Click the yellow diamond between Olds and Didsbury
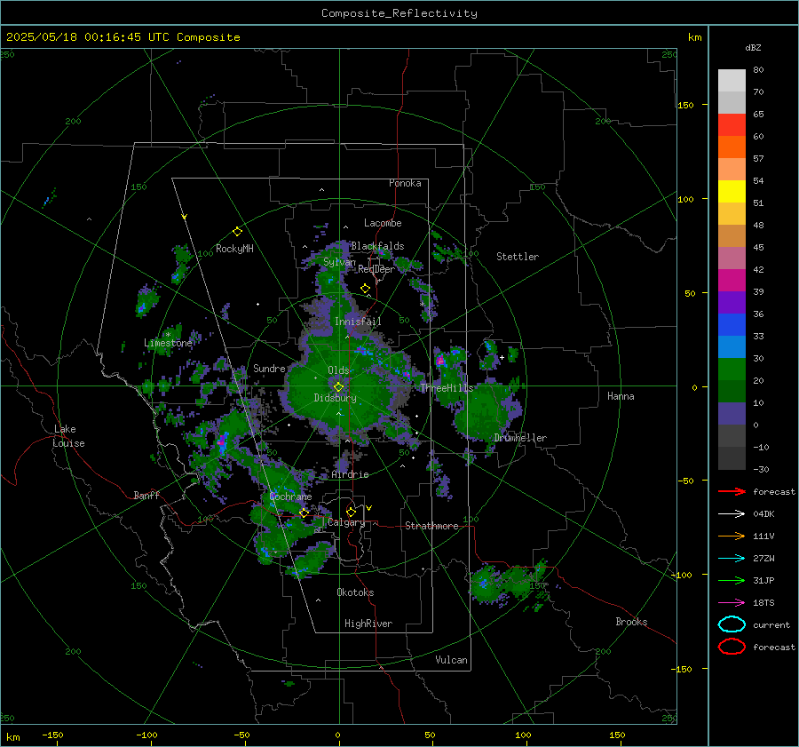The image size is (799, 747). [338, 387]
